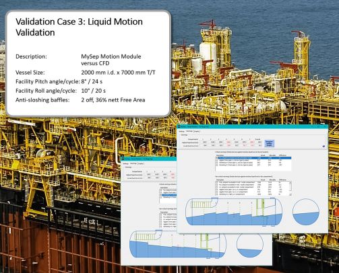339x273 pixels.
Task: Select the highlighted critical warning row in back window
Action: coord(169,195)
